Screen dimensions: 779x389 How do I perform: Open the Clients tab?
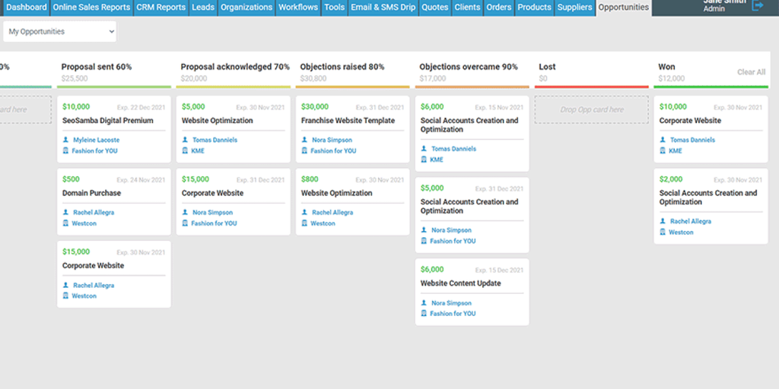click(468, 8)
